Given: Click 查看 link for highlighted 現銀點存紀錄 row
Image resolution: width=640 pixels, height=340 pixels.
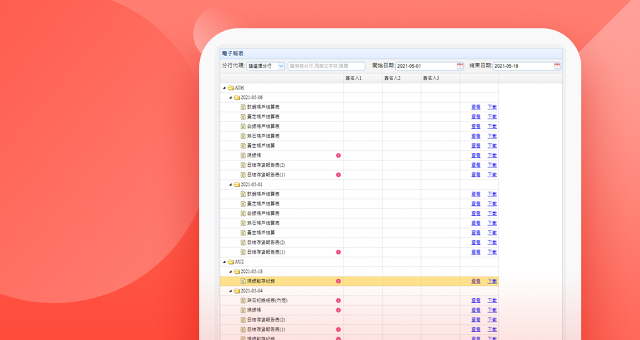Looking at the screenshot, I should click(476, 281).
